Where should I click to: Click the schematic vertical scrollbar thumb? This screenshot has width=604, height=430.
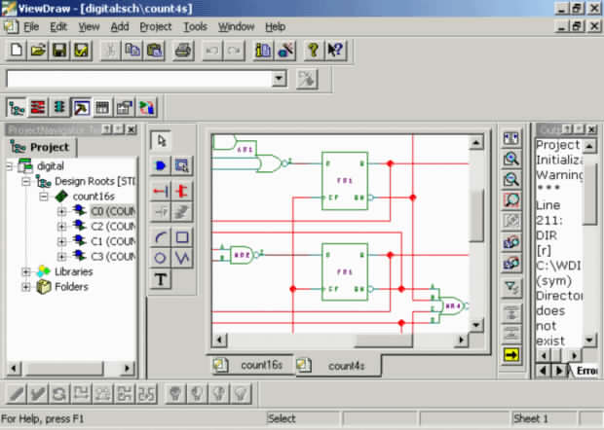coord(476,215)
